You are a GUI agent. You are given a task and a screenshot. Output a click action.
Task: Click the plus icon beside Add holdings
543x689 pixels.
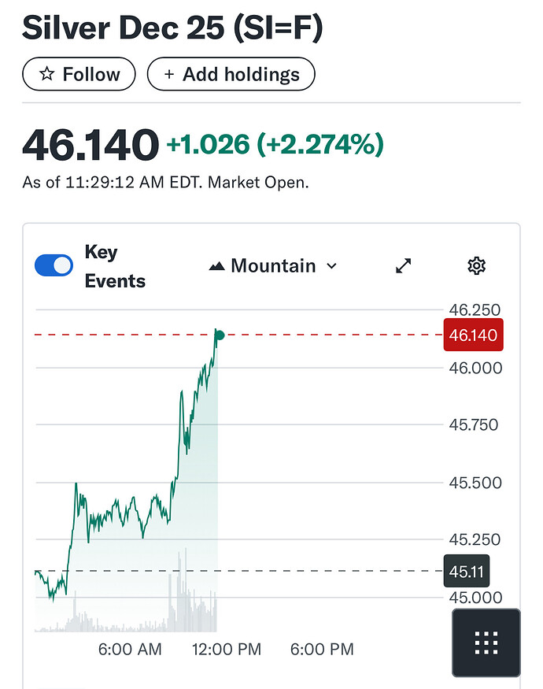point(169,75)
